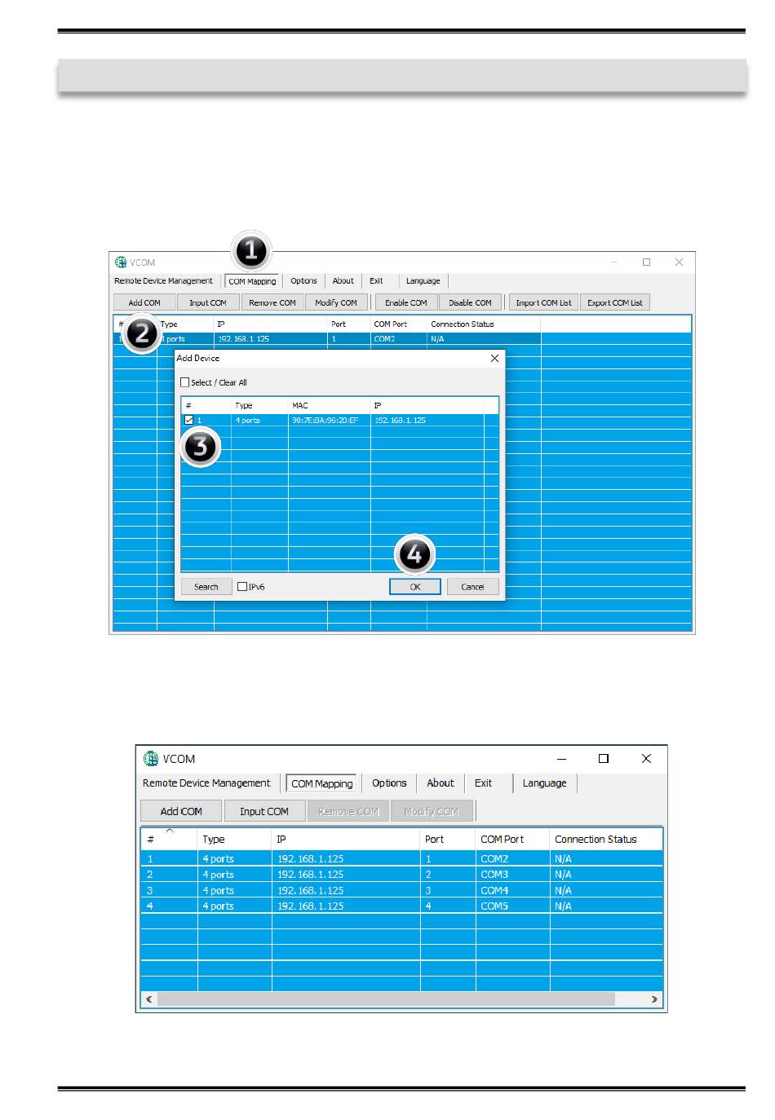Click COM Port header in lower VCOM window
Image resolution: width=775 pixels, height=1120 pixels.
pyautogui.click(x=512, y=839)
